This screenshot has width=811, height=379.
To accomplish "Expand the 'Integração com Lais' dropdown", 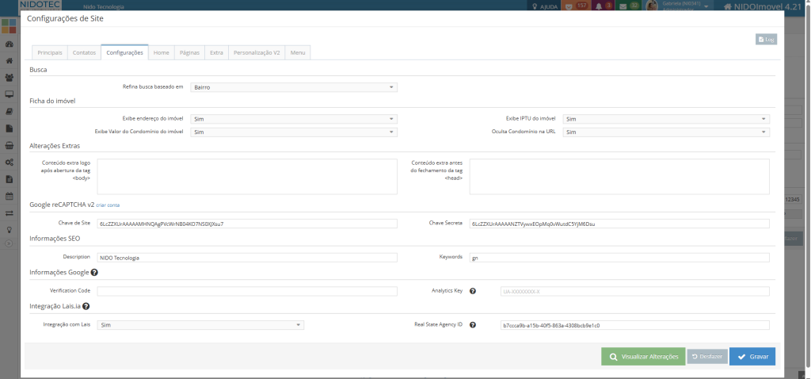I will [200, 325].
